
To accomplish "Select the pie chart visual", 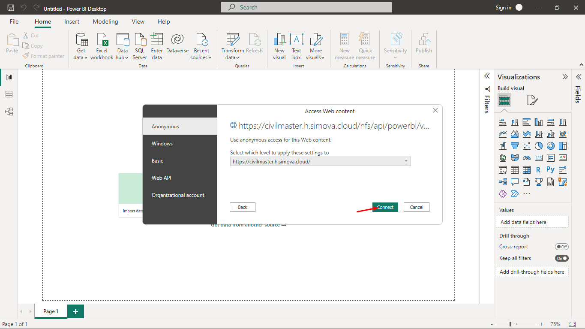I will (539, 146).
